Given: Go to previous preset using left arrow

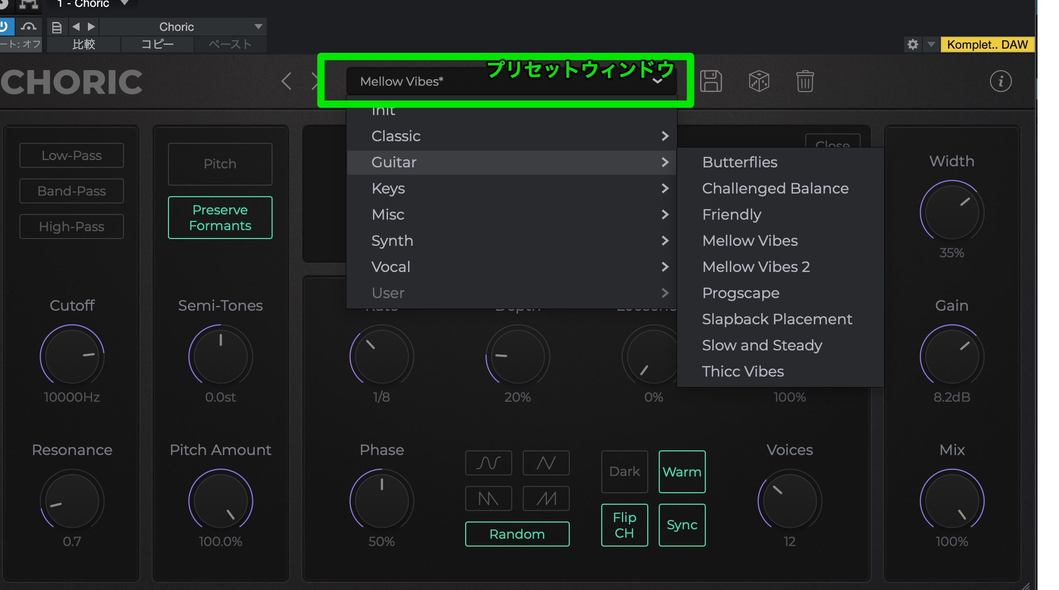Looking at the screenshot, I should point(286,82).
